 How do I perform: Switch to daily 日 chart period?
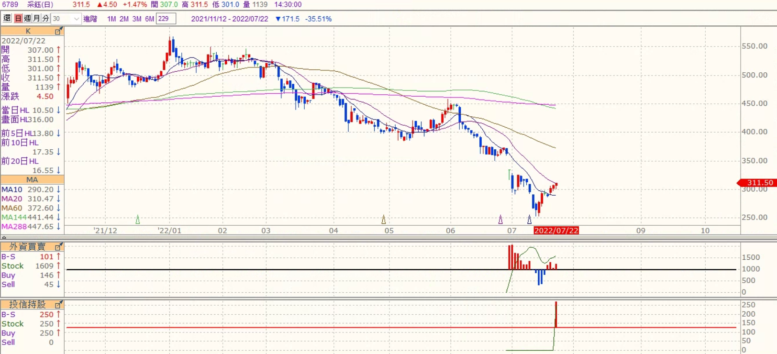point(18,19)
